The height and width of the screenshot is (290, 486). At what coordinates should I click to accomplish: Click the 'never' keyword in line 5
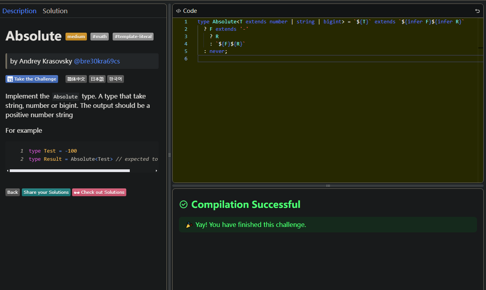217,51
